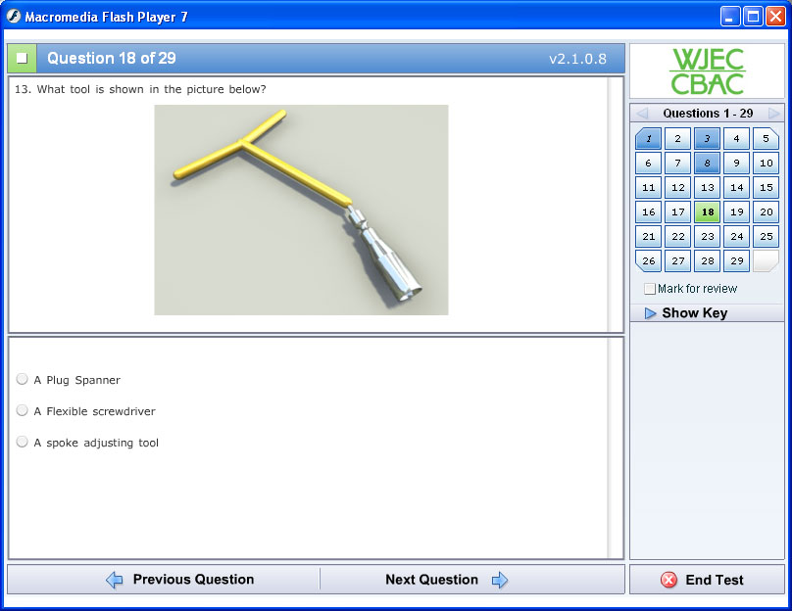Open question 23 in the grid
This screenshot has height=611, width=792.
[707, 237]
